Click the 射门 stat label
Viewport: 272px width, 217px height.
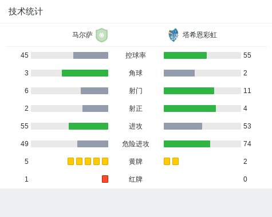click(136, 91)
